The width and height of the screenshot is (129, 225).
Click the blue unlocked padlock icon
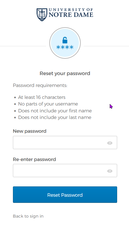[x=65, y=40]
